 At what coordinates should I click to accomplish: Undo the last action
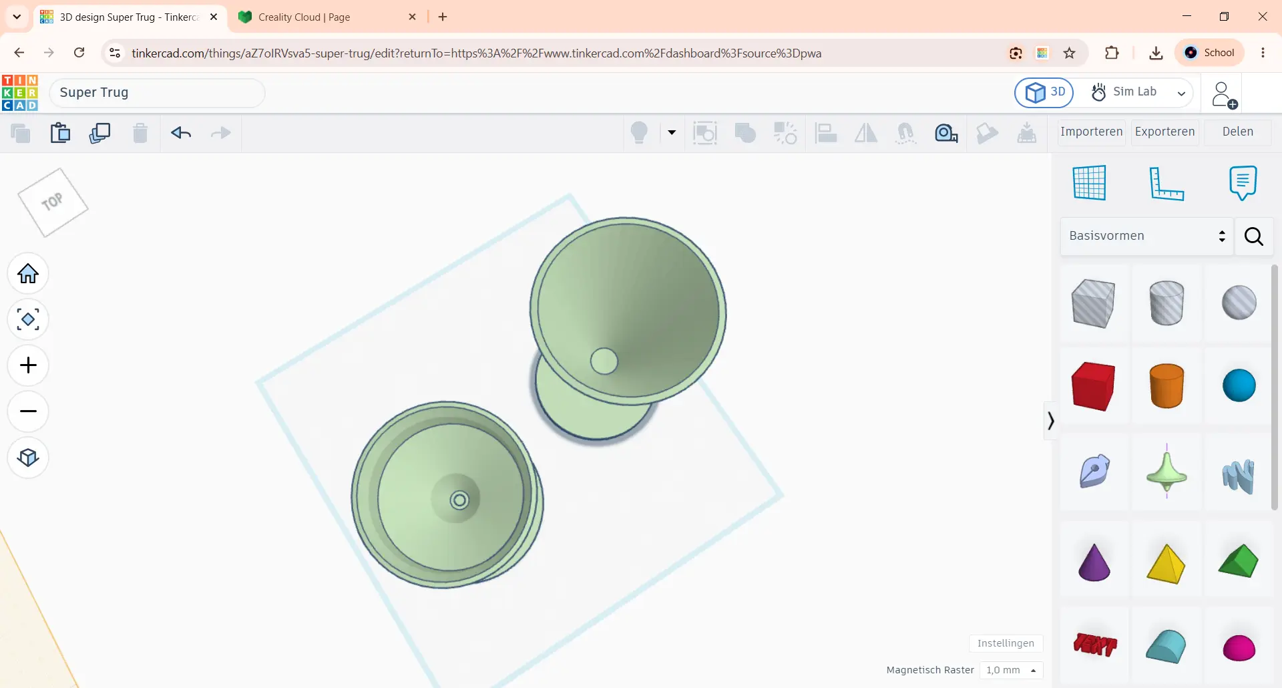click(x=181, y=133)
